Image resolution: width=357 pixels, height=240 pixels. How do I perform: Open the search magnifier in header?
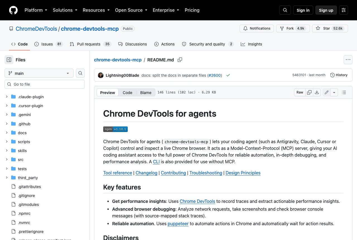click(285, 10)
